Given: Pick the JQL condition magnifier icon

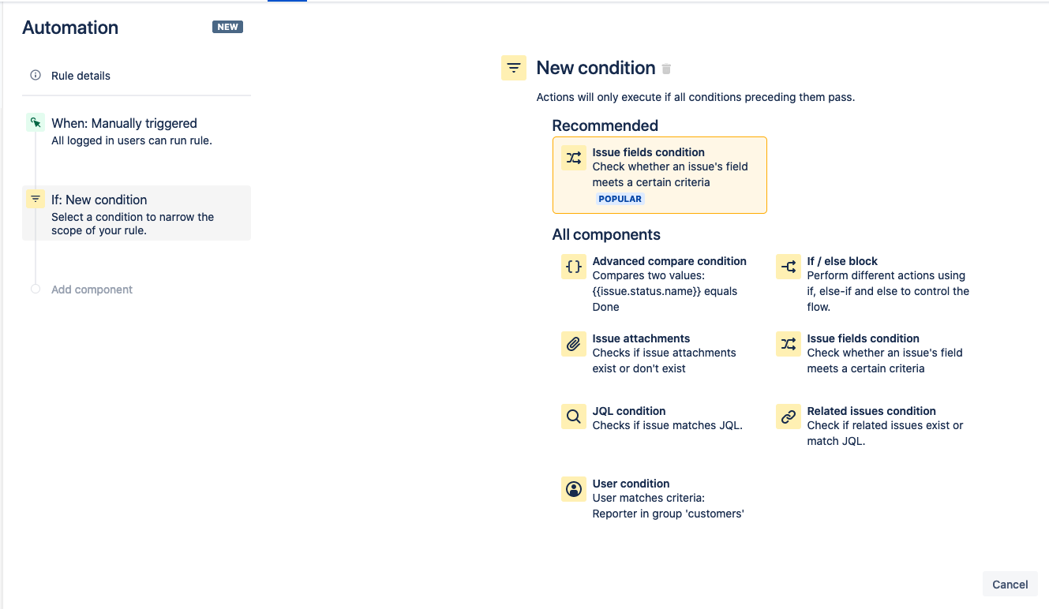Looking at the screenshot, I should click(574, 417).
